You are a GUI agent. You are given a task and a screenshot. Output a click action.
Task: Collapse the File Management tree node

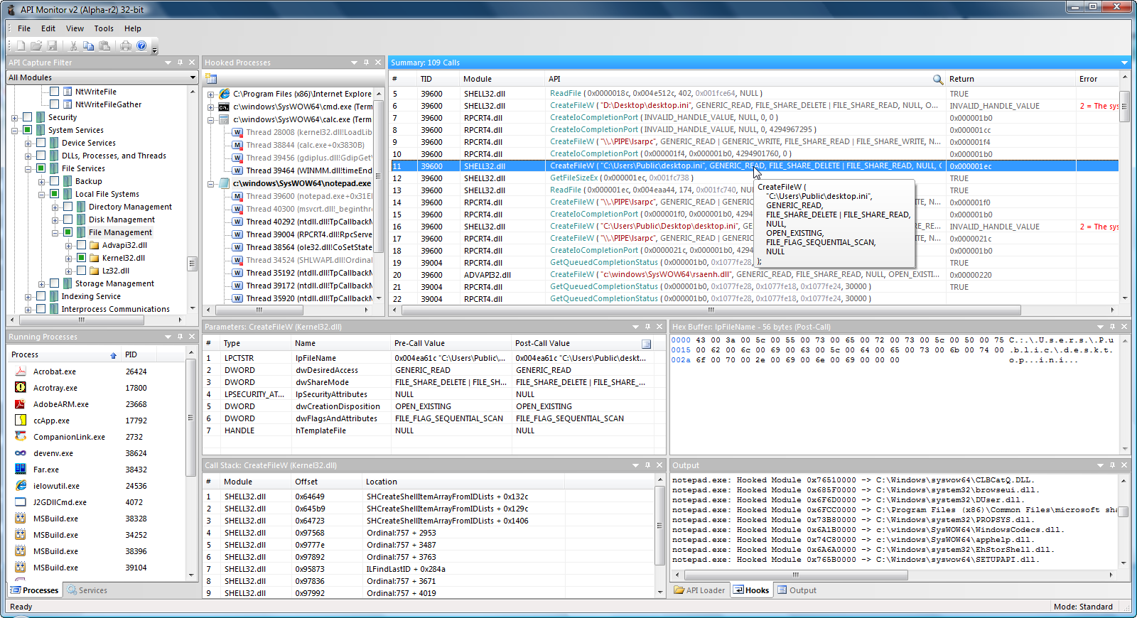pos(55,232)
